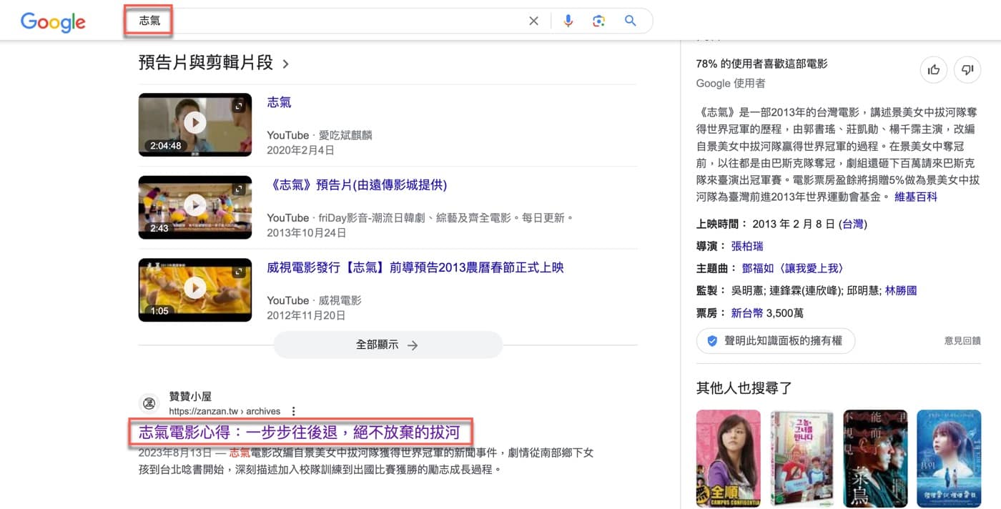Open third related movie poster 菜鳥
Viewport: 1001px width, 509px height.
pos(875,458)
